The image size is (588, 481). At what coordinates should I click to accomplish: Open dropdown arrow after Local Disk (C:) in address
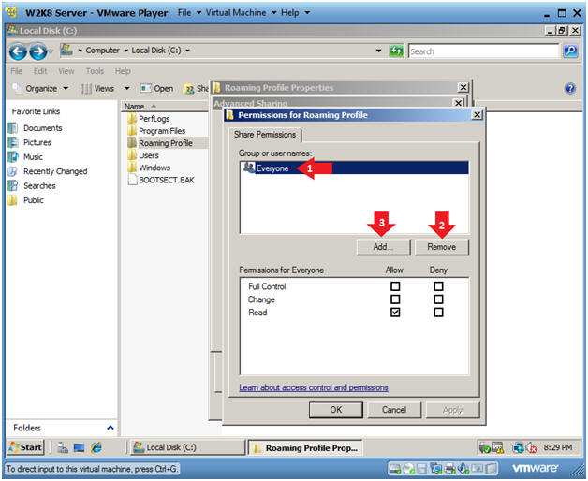[x=187, y=51]
